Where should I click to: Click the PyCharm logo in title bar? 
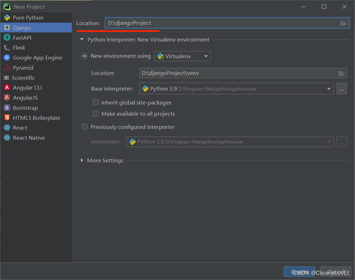(7, 7)
